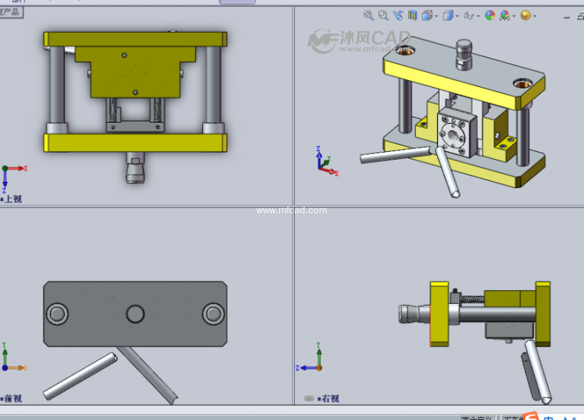Screen dimensions: 584x420
Task: Click the 产品 tab at top left
Action: [11, 12]
